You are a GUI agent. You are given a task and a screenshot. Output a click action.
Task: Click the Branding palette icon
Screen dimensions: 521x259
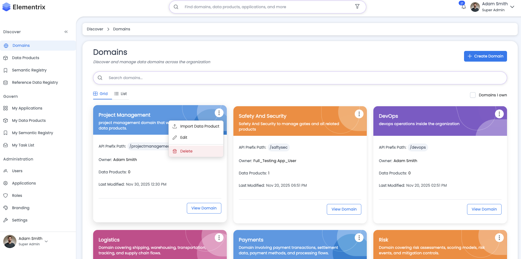5,208
